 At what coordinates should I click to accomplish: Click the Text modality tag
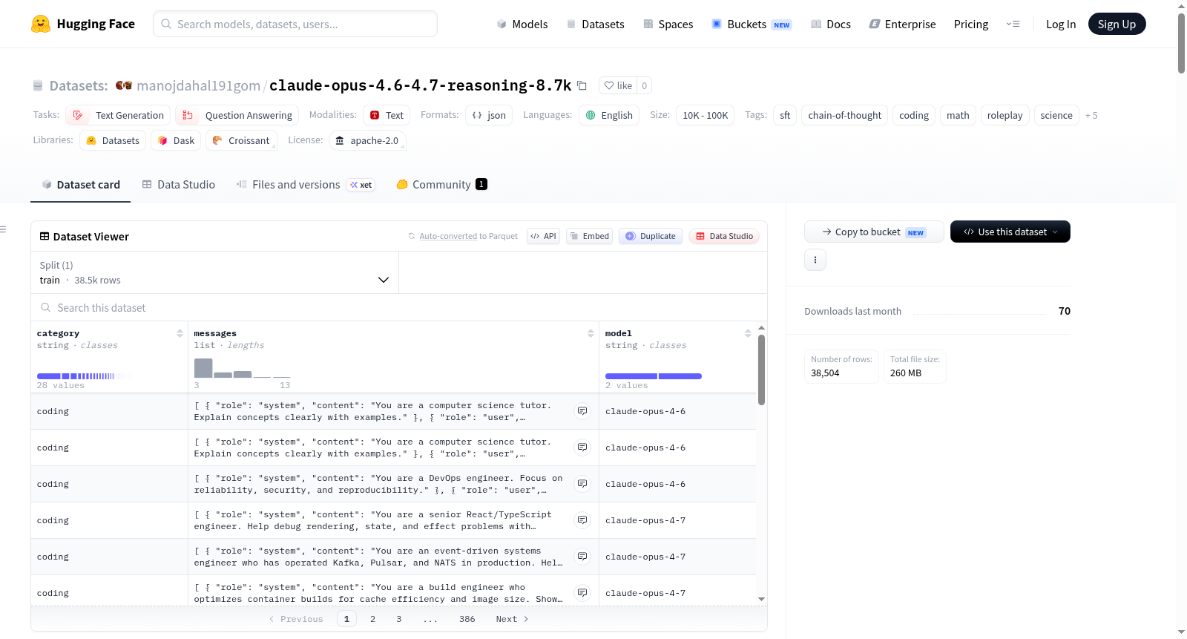click(x=387, y=115)
